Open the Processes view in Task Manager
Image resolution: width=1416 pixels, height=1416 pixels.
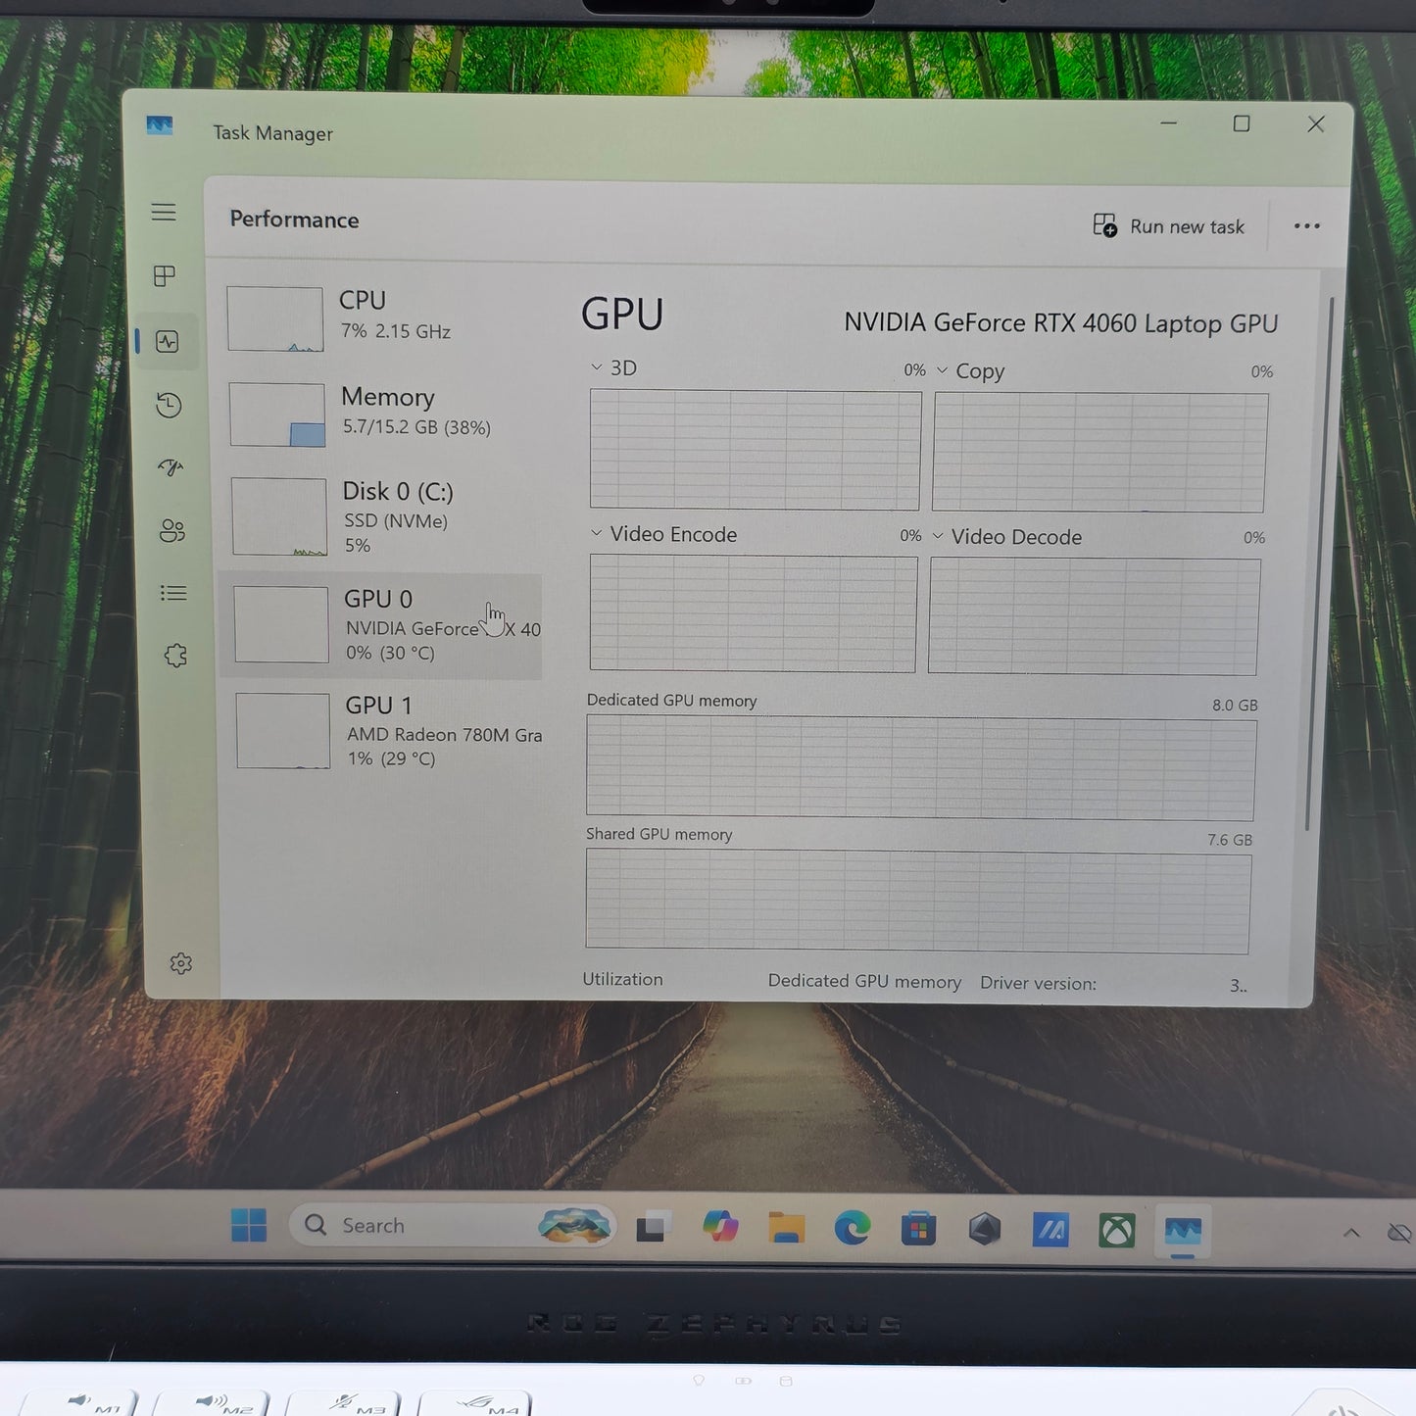pos(165,276)
